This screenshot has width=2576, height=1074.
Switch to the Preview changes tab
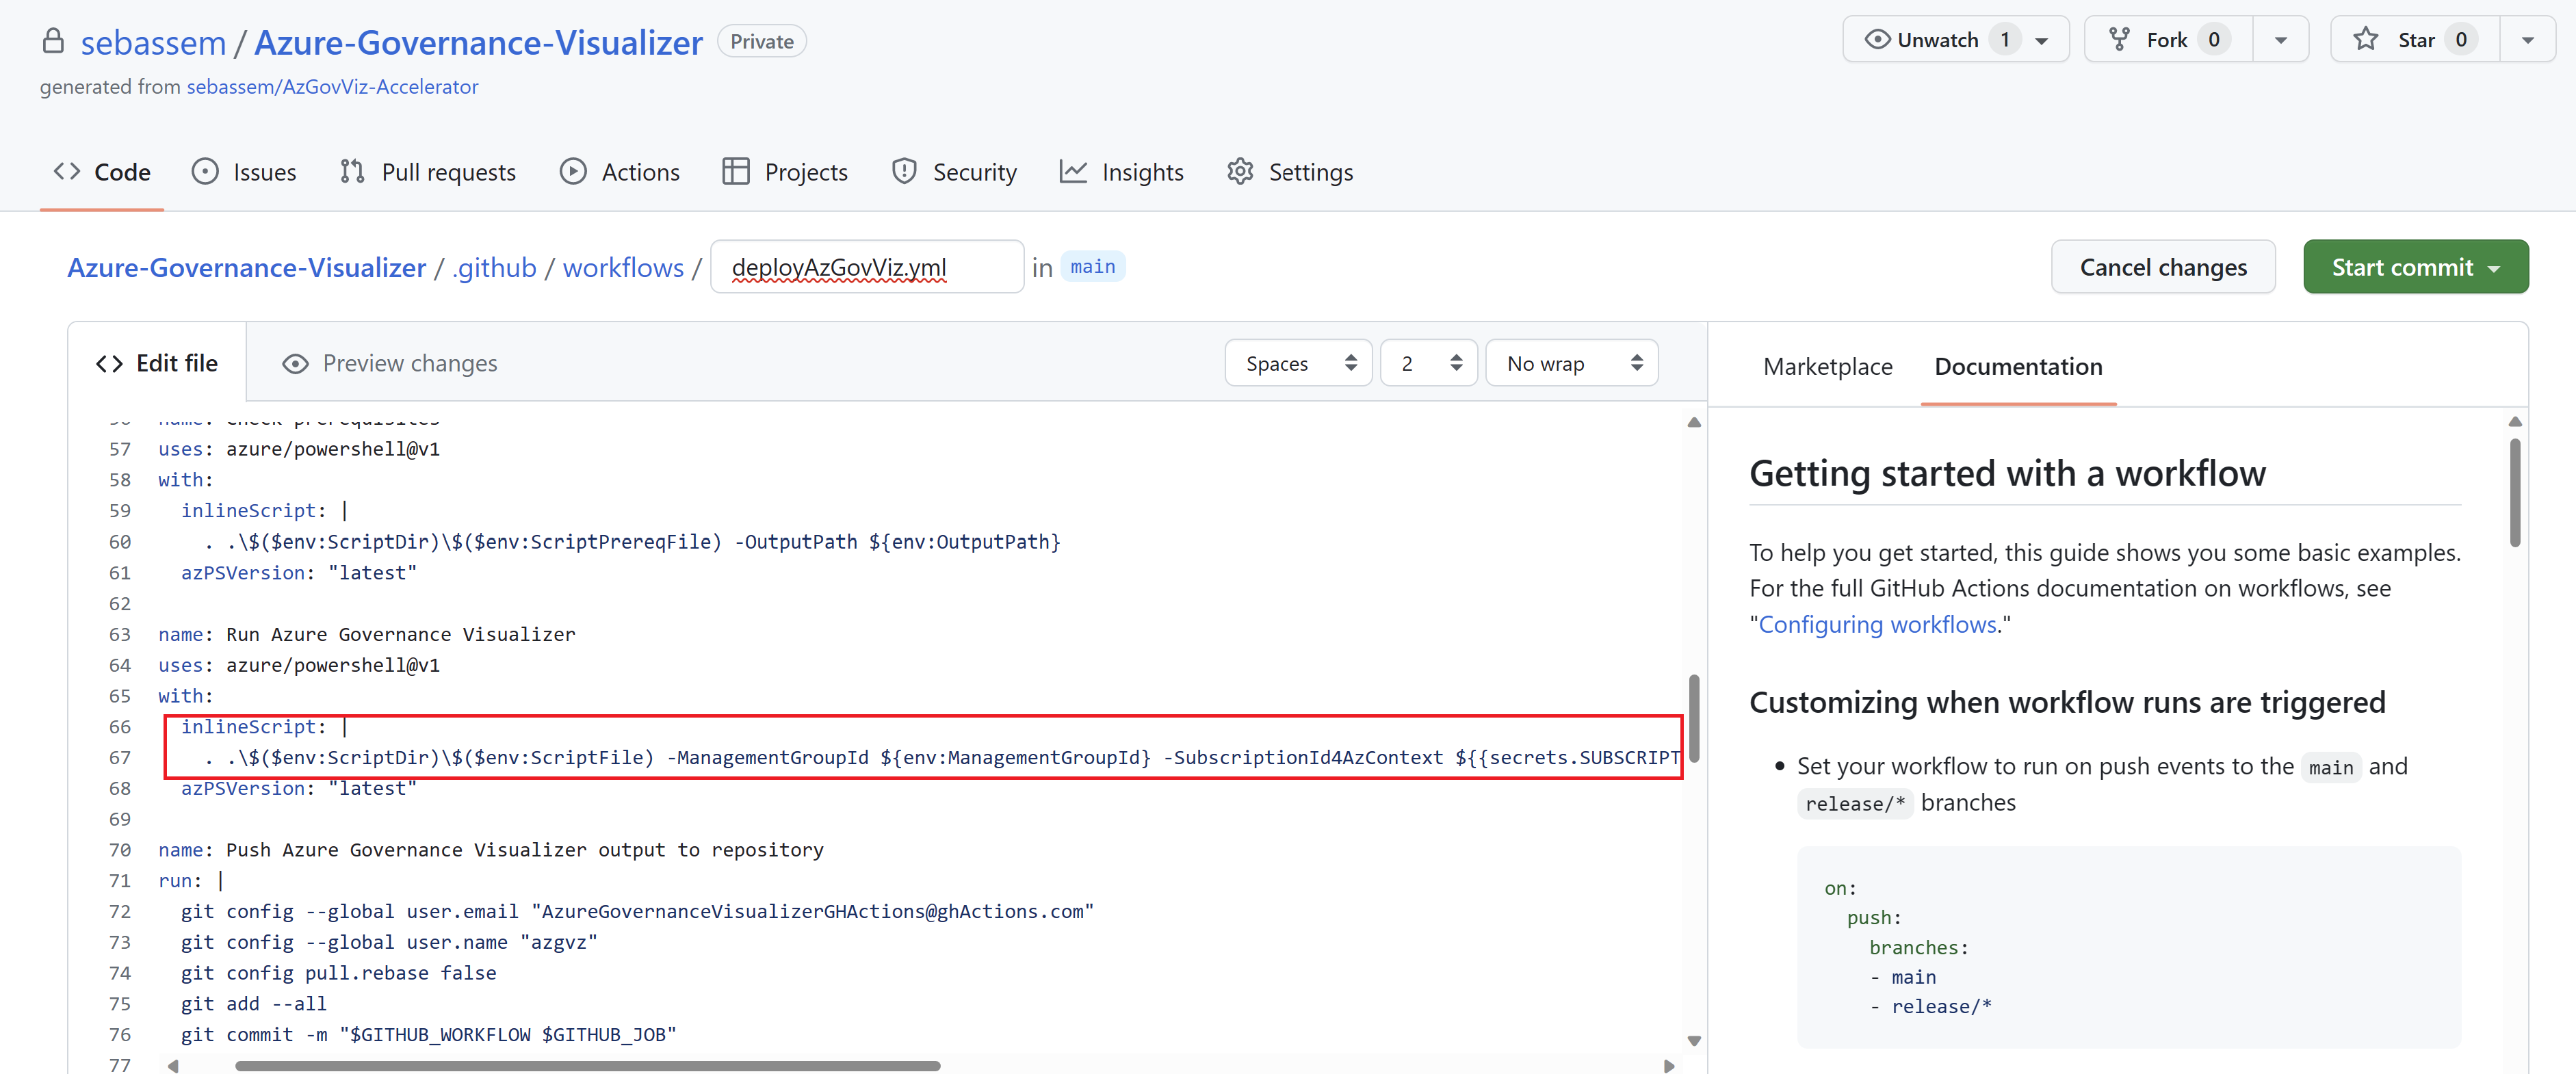click(390, 364)
